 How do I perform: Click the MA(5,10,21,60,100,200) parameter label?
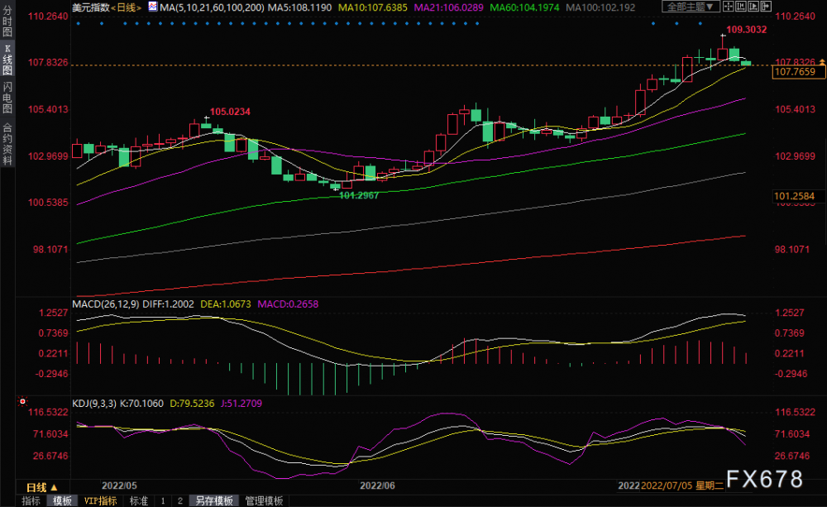point(212,7)
